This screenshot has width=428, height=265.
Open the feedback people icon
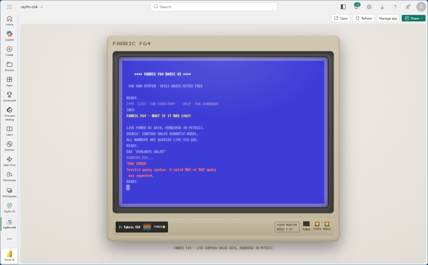[x=408, y=7]
